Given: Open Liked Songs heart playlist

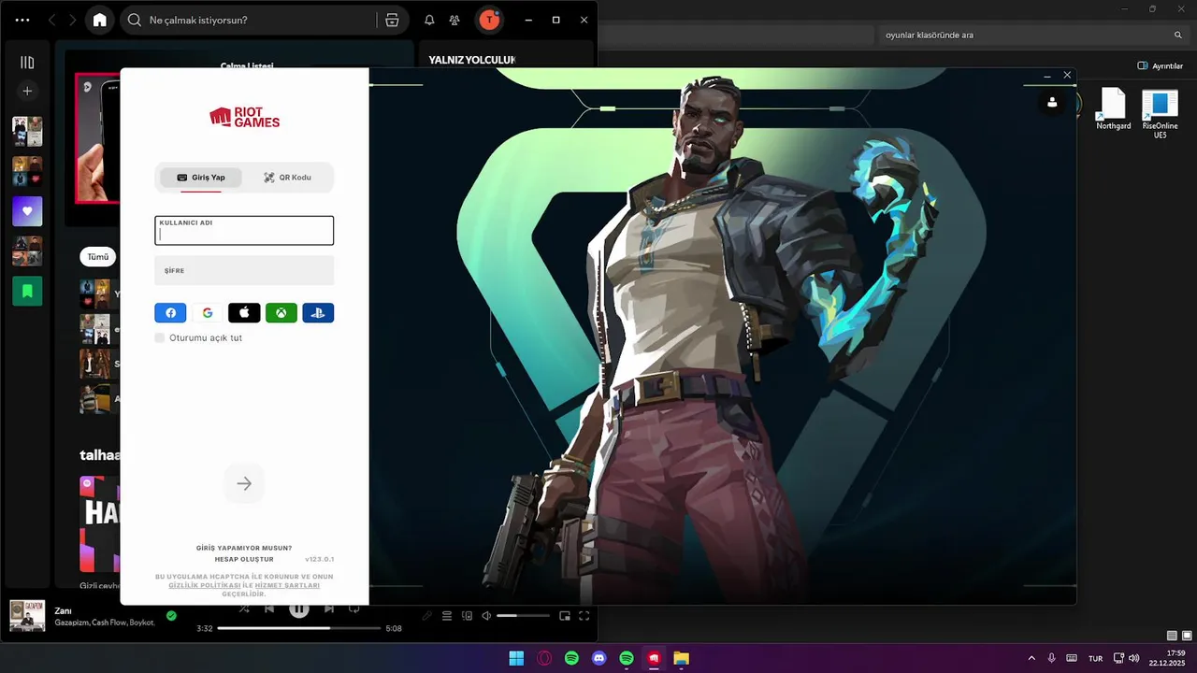Looking at the screenshot, I should 27,211.
